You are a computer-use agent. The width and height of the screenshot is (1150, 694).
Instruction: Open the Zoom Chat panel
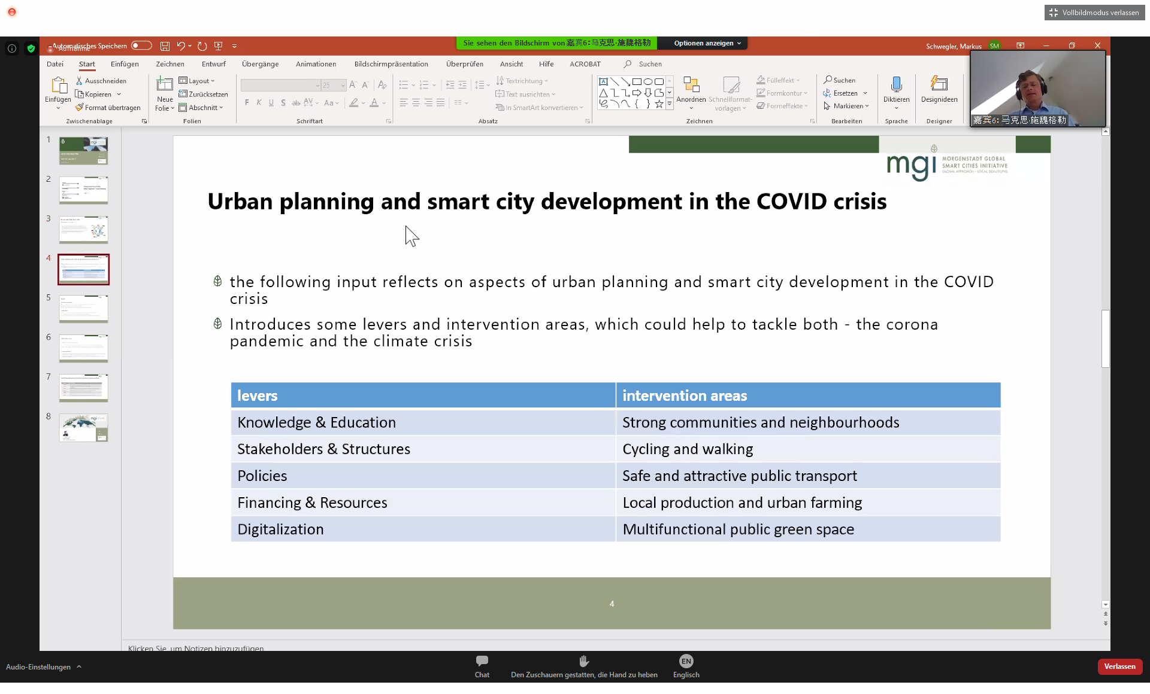pyautogui.click(x=482, y=665)
